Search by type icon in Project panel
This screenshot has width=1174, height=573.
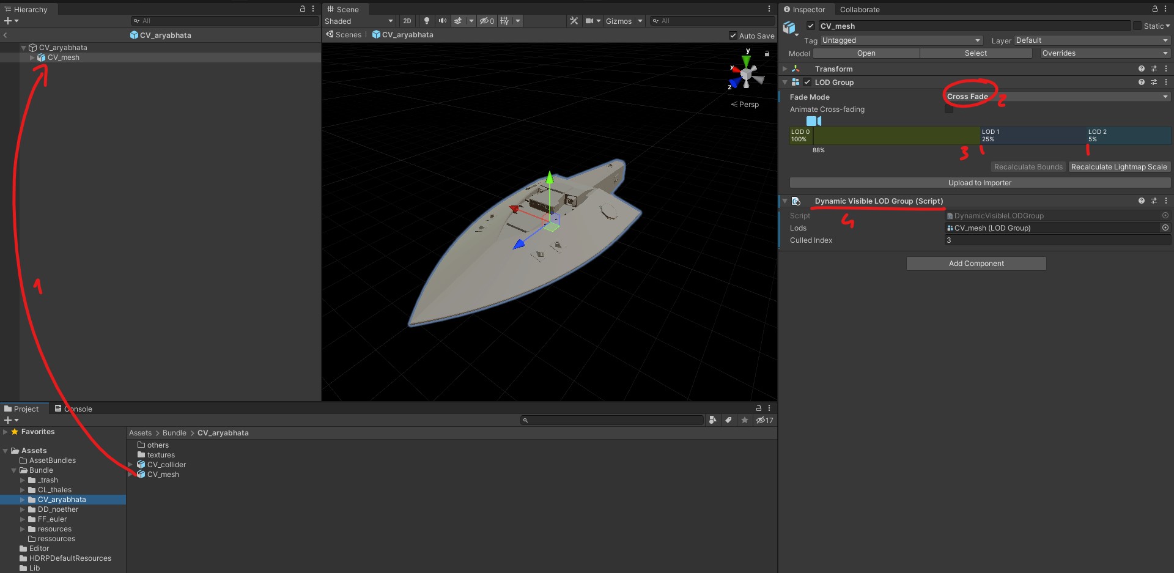[x=712, y=420]
